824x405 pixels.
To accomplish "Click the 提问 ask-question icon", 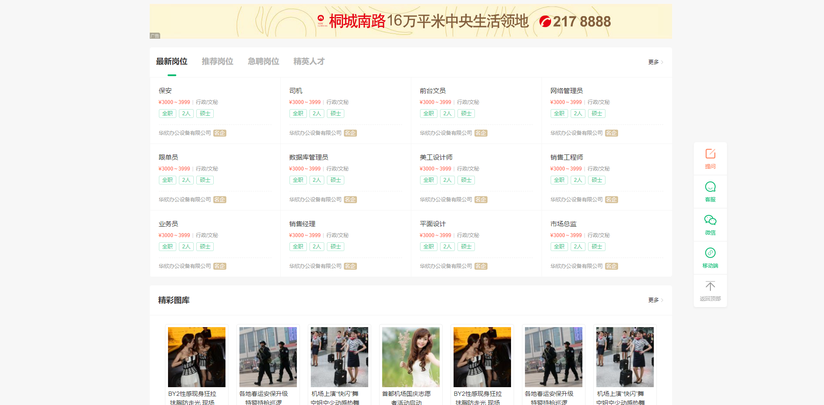I will tap(710, 154).
